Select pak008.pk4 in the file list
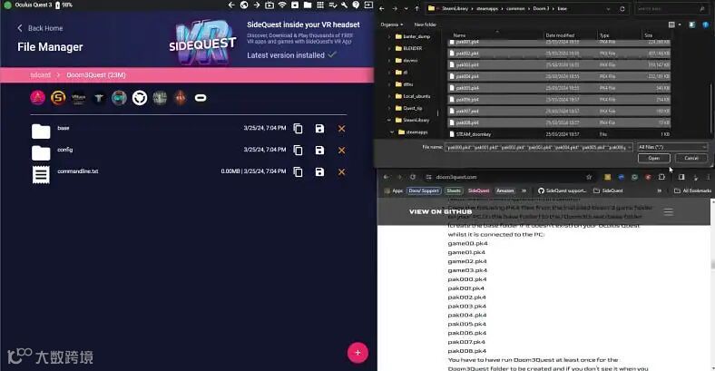This screenshot has height=371, width=715. [x=560, y=122]
